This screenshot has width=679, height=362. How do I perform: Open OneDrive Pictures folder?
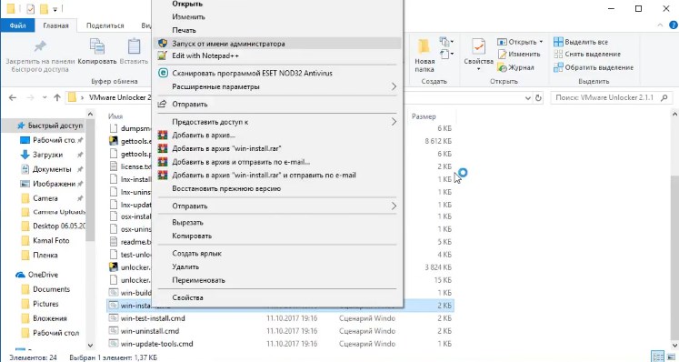[x=45, y=304]
